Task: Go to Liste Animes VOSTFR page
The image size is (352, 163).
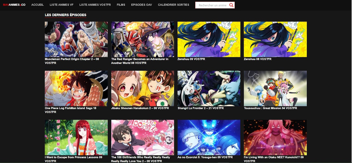Action: click(x=95, y=5)
